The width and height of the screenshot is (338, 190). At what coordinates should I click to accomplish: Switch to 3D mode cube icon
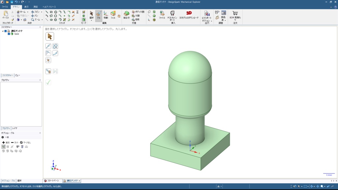[84, 19]
